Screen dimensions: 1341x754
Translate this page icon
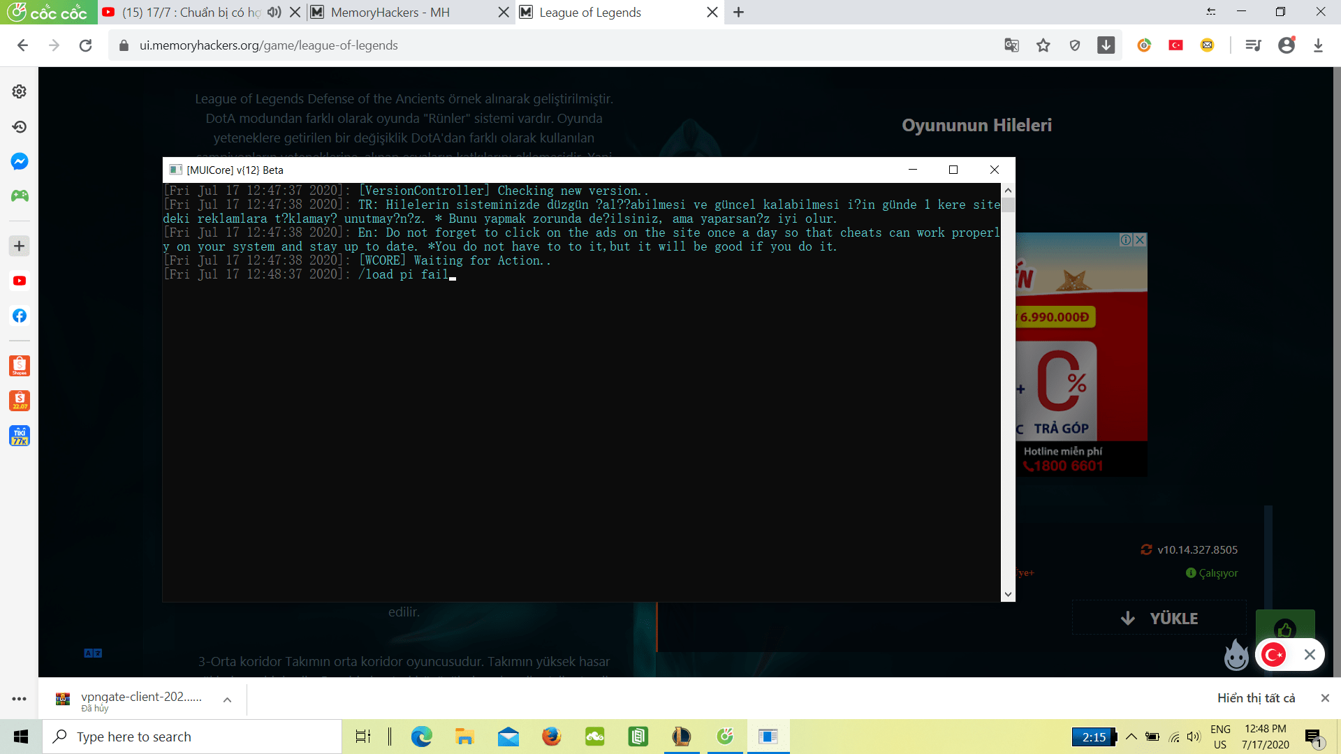point(1011,45)
